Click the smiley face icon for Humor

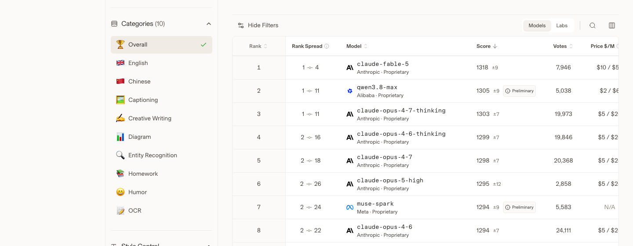coord(120,192)
